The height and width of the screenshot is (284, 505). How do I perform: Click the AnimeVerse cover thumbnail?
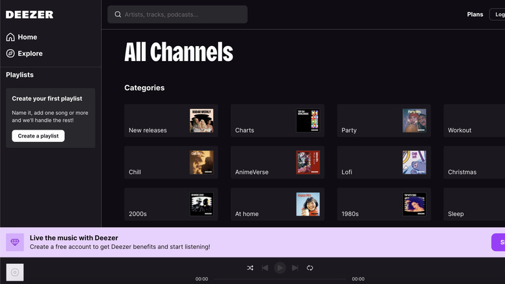308,162
